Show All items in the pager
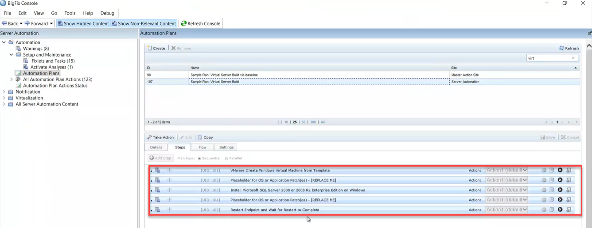 point(323,122)
